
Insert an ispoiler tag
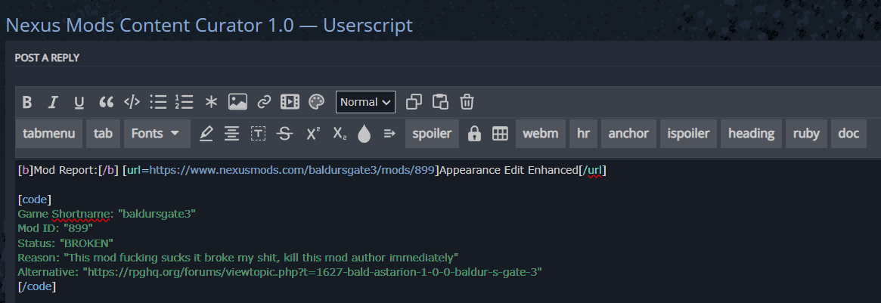pyautogui.click(x=688, y=134)
